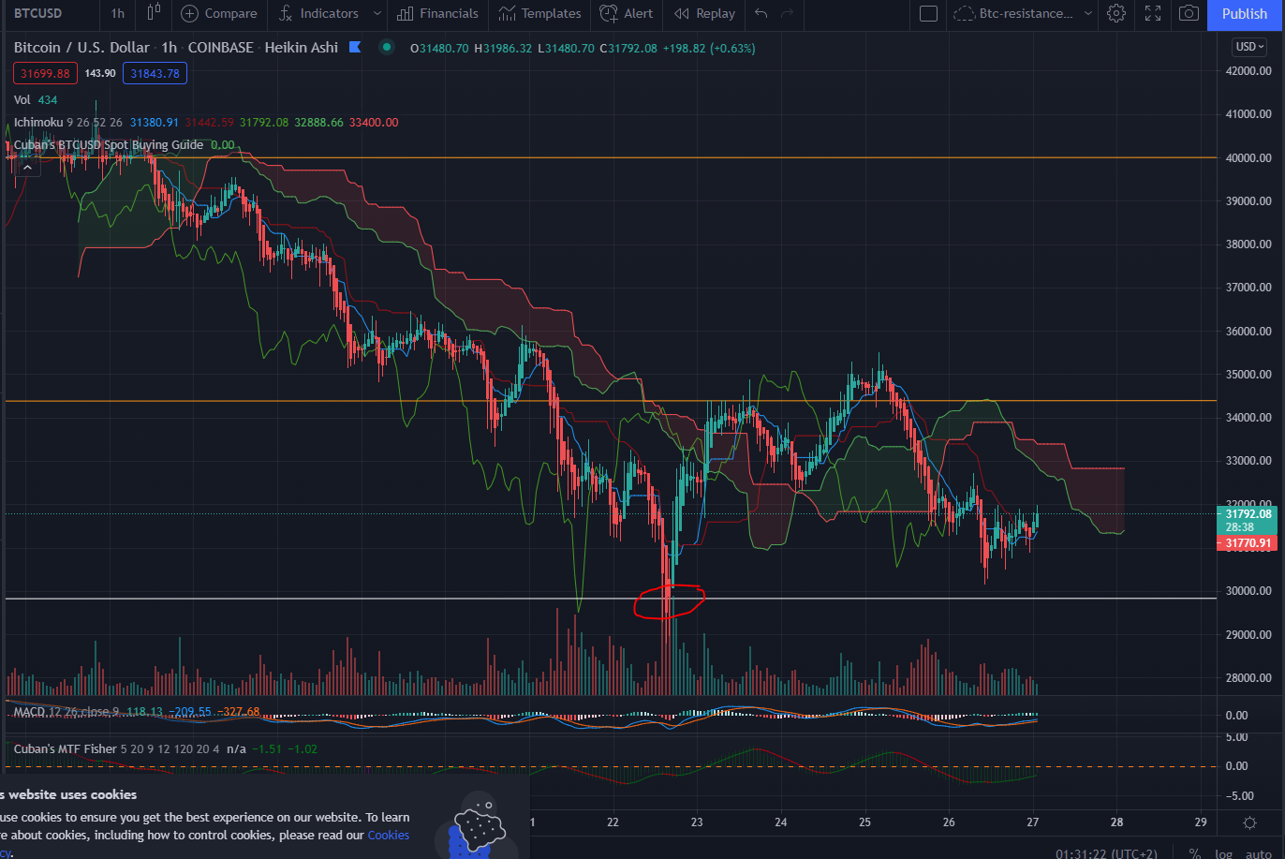Click the red 31770.91 price label
1285x859 pixels.
1248,543
